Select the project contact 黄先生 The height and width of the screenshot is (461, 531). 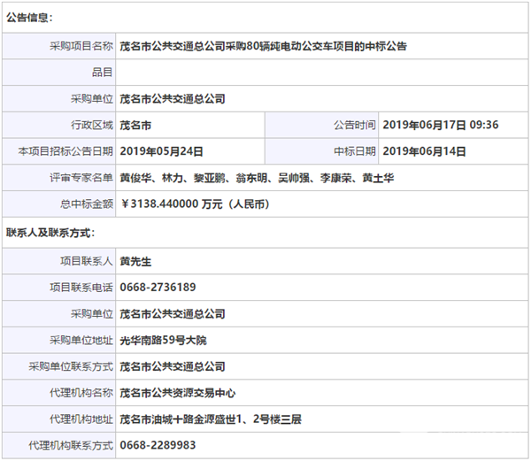click(x=137, y=261)
